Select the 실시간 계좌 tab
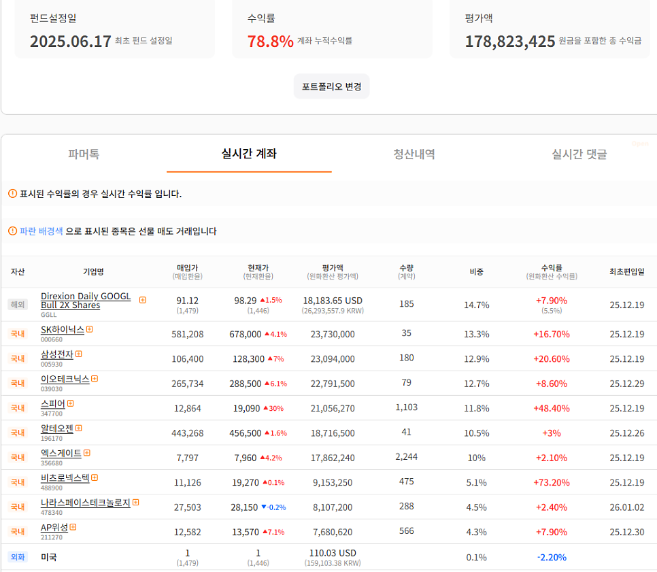Viewport: 657px width, 572px height. (249, 154)
